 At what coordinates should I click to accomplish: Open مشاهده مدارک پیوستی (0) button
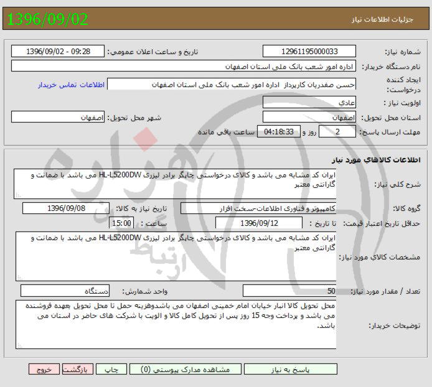[185, 370]
